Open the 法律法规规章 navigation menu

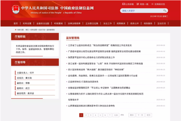coord(74,24)
